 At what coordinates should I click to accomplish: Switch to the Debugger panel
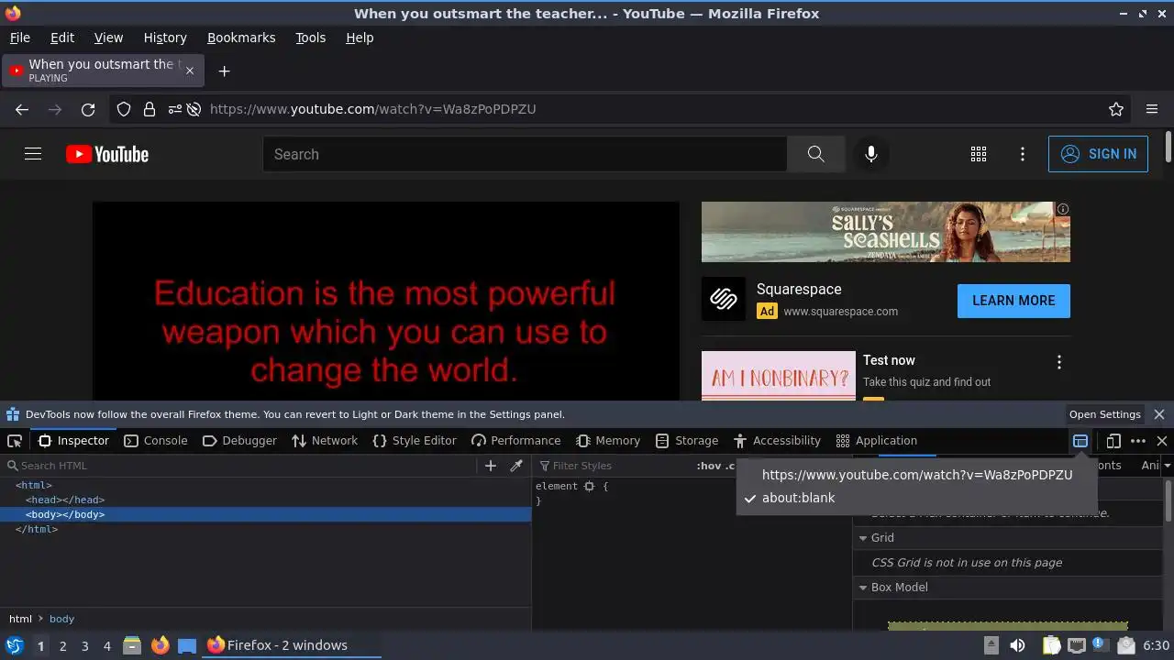coord(239,441)
